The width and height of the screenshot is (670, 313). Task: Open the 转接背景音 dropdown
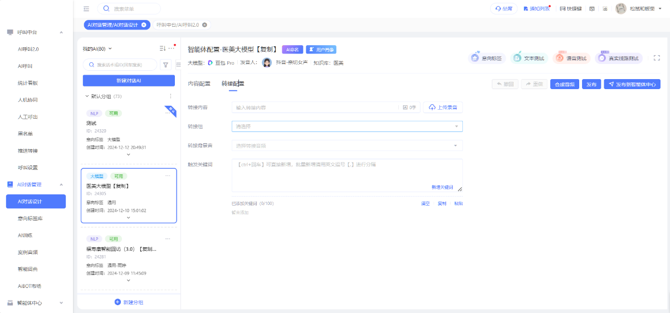(346, 145)
